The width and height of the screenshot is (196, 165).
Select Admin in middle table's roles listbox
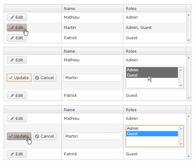pos(152,70)
